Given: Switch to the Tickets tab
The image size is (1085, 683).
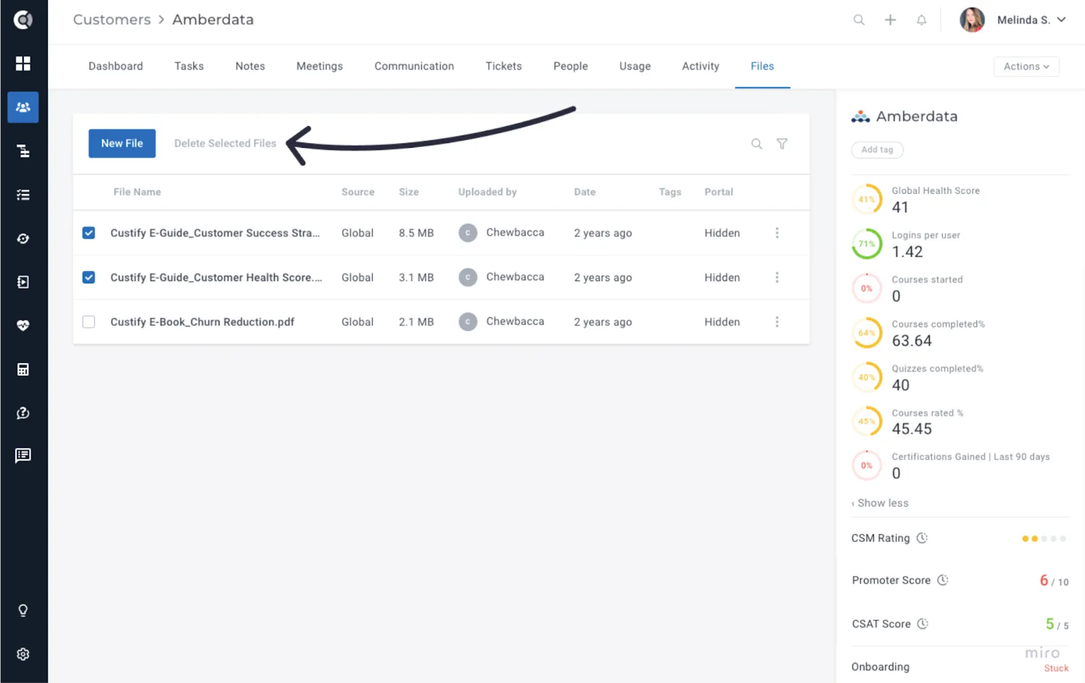Looking at the screenshot, I should tap(504, 66).
